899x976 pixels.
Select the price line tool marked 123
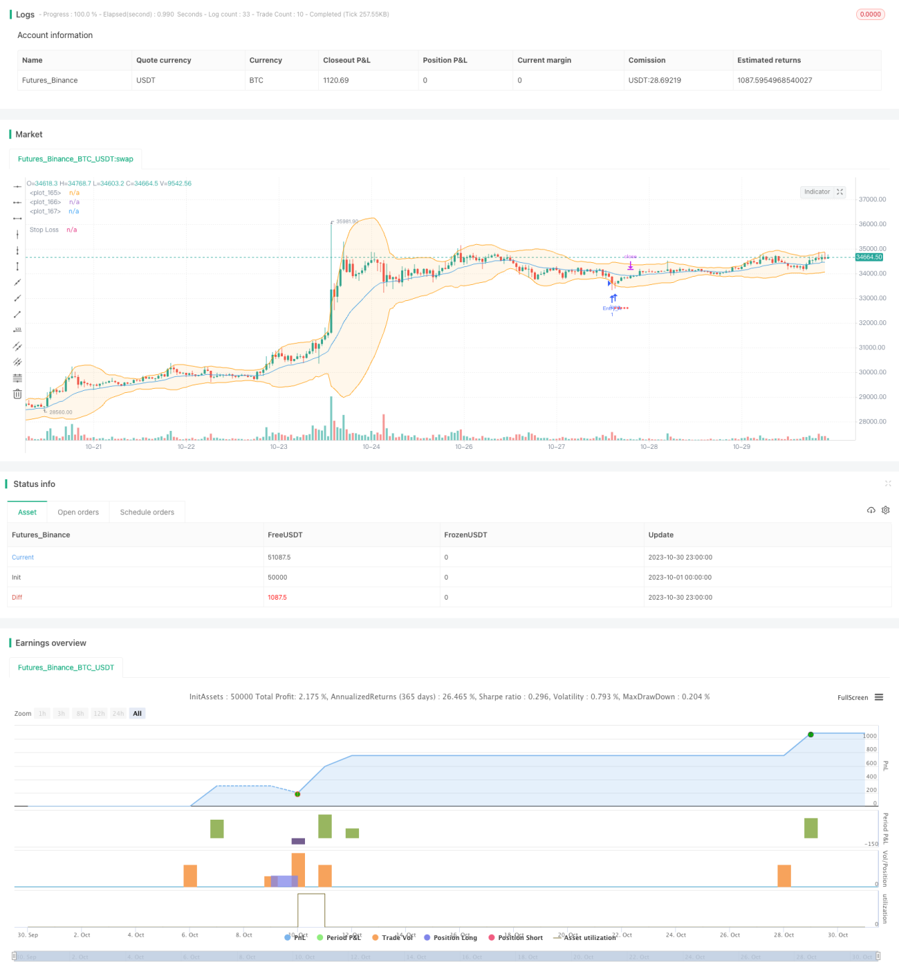tap(17, 330)
